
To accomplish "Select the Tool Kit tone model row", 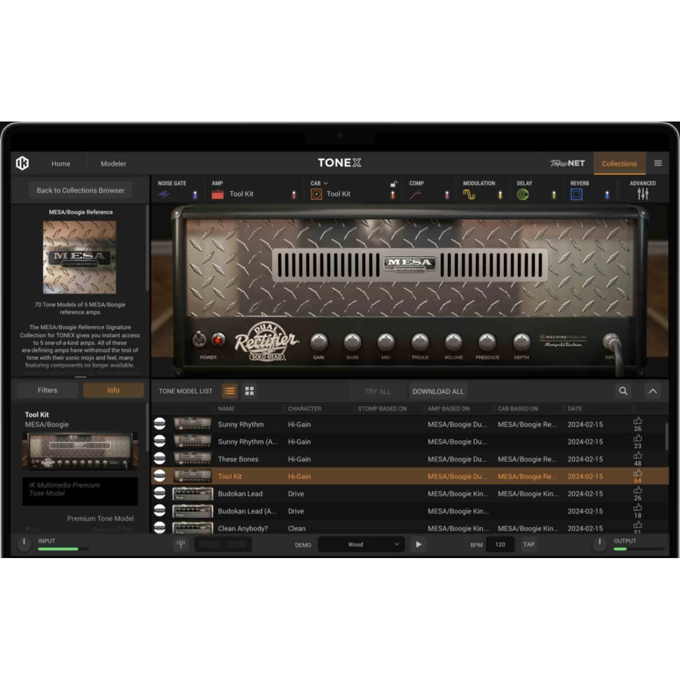I will (x=410, y=476).
